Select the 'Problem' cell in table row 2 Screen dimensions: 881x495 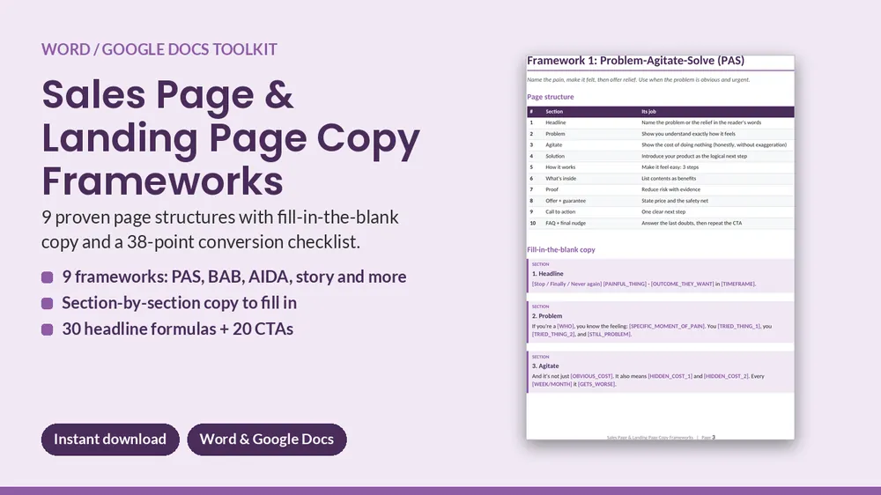pos(555,134)
